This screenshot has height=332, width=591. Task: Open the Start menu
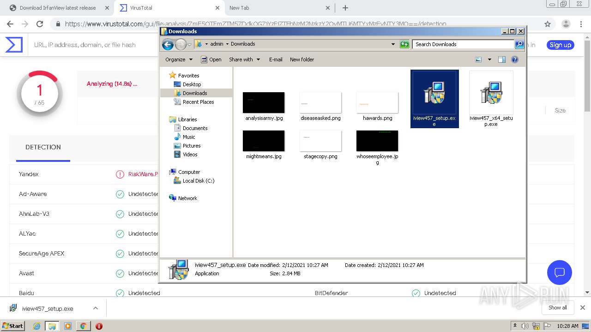[12, 326]
